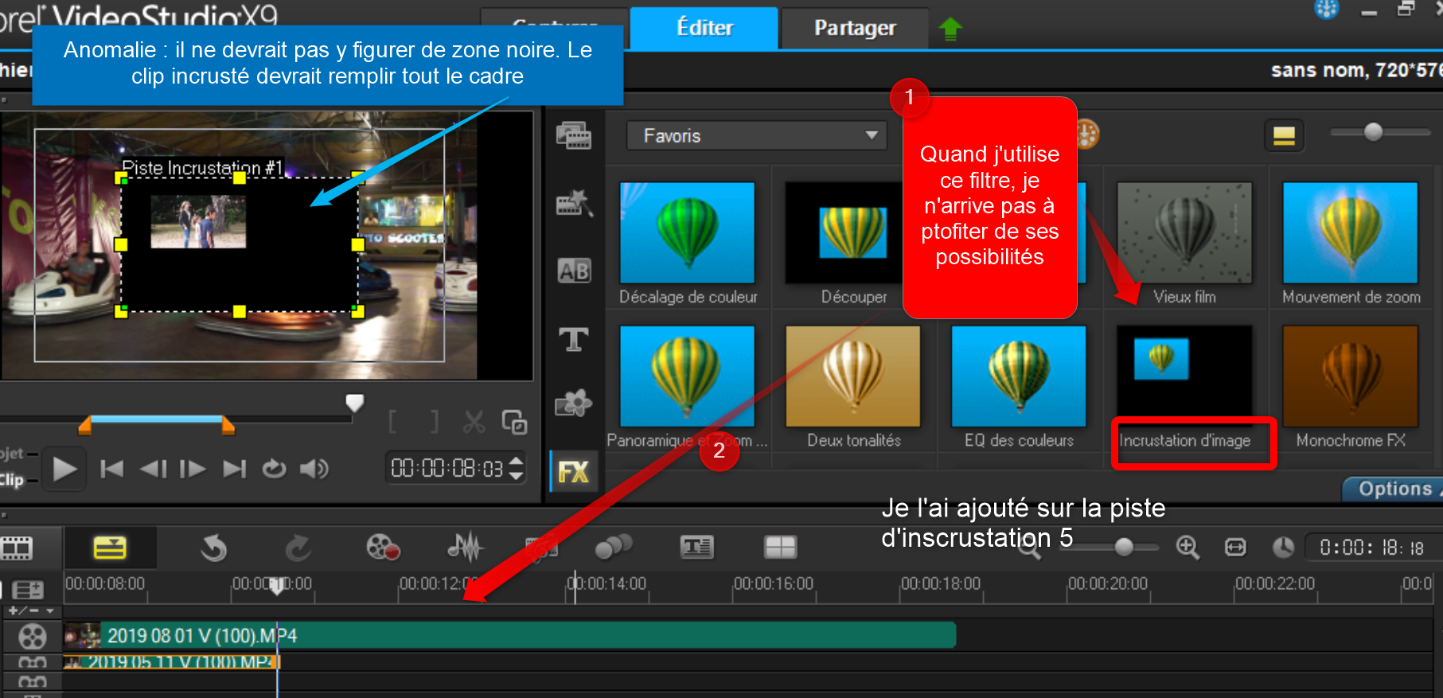
Task: Jump to the End frame
Action: (234, 469)
